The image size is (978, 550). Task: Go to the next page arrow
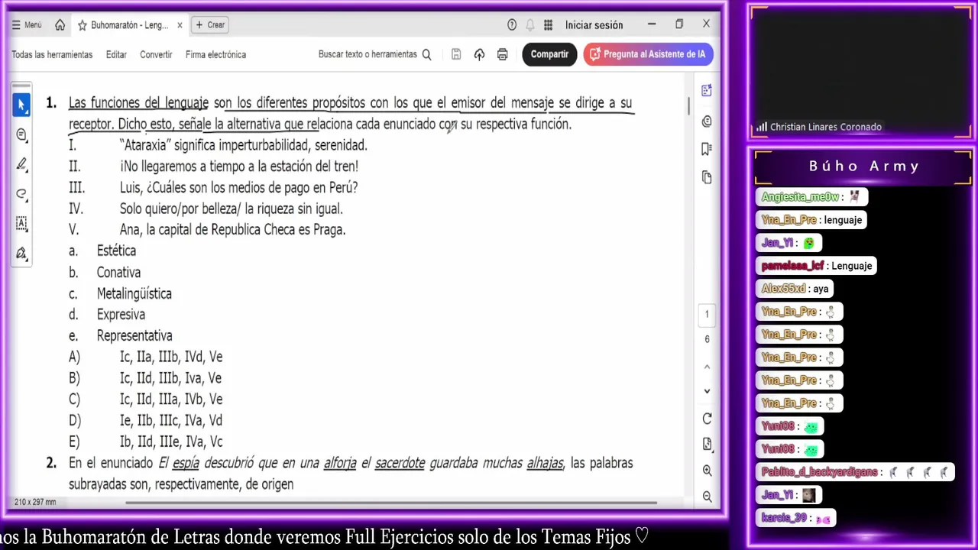pos(707,391)
